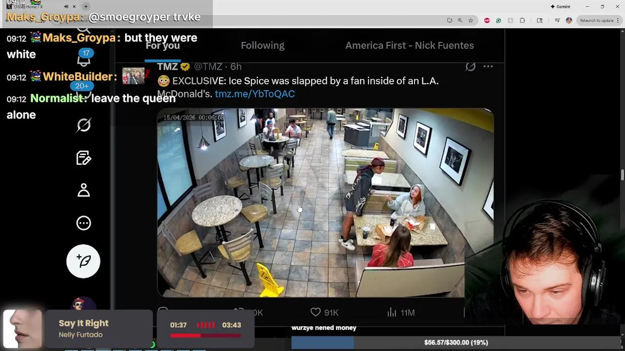Open the Extensions puzzle piece menu

[522, 20]
